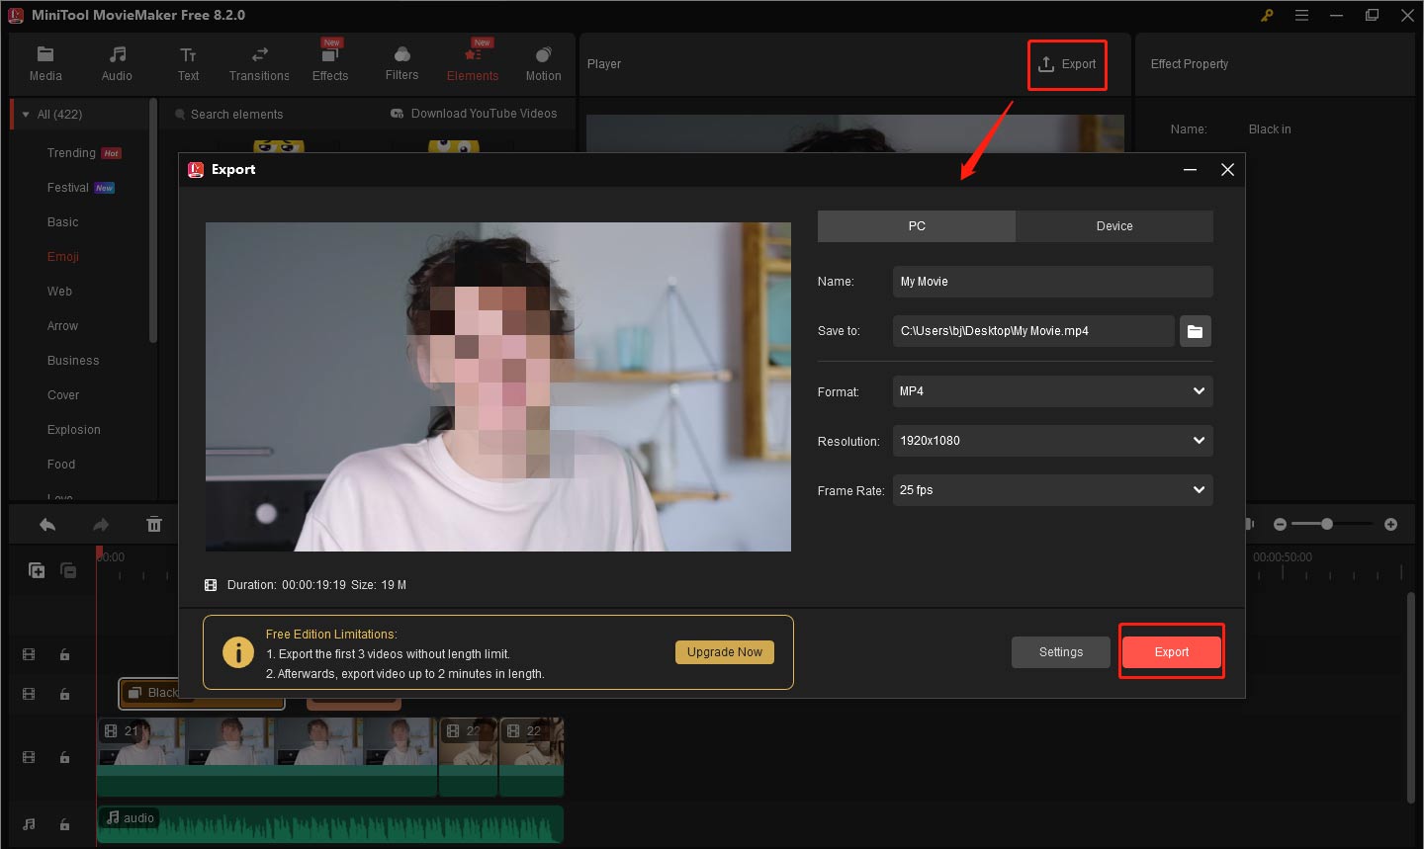Toggle lock on the main video track

coord(64,758)
